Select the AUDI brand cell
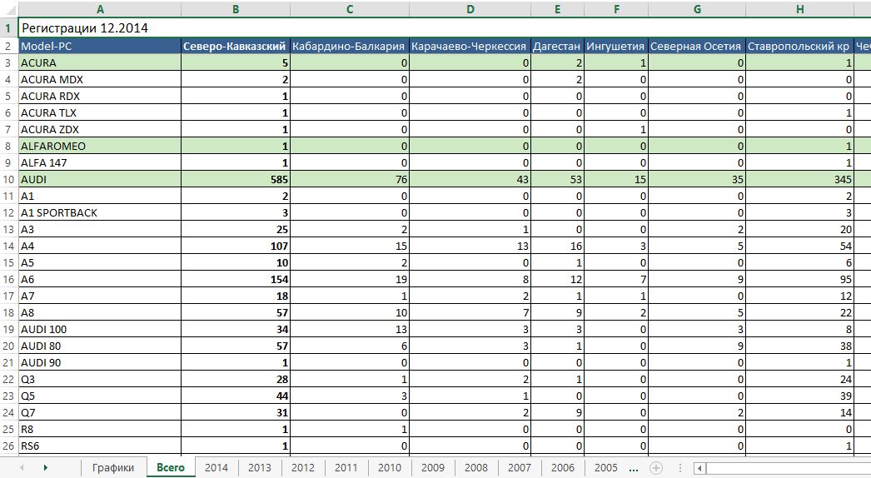 point(100,180)
